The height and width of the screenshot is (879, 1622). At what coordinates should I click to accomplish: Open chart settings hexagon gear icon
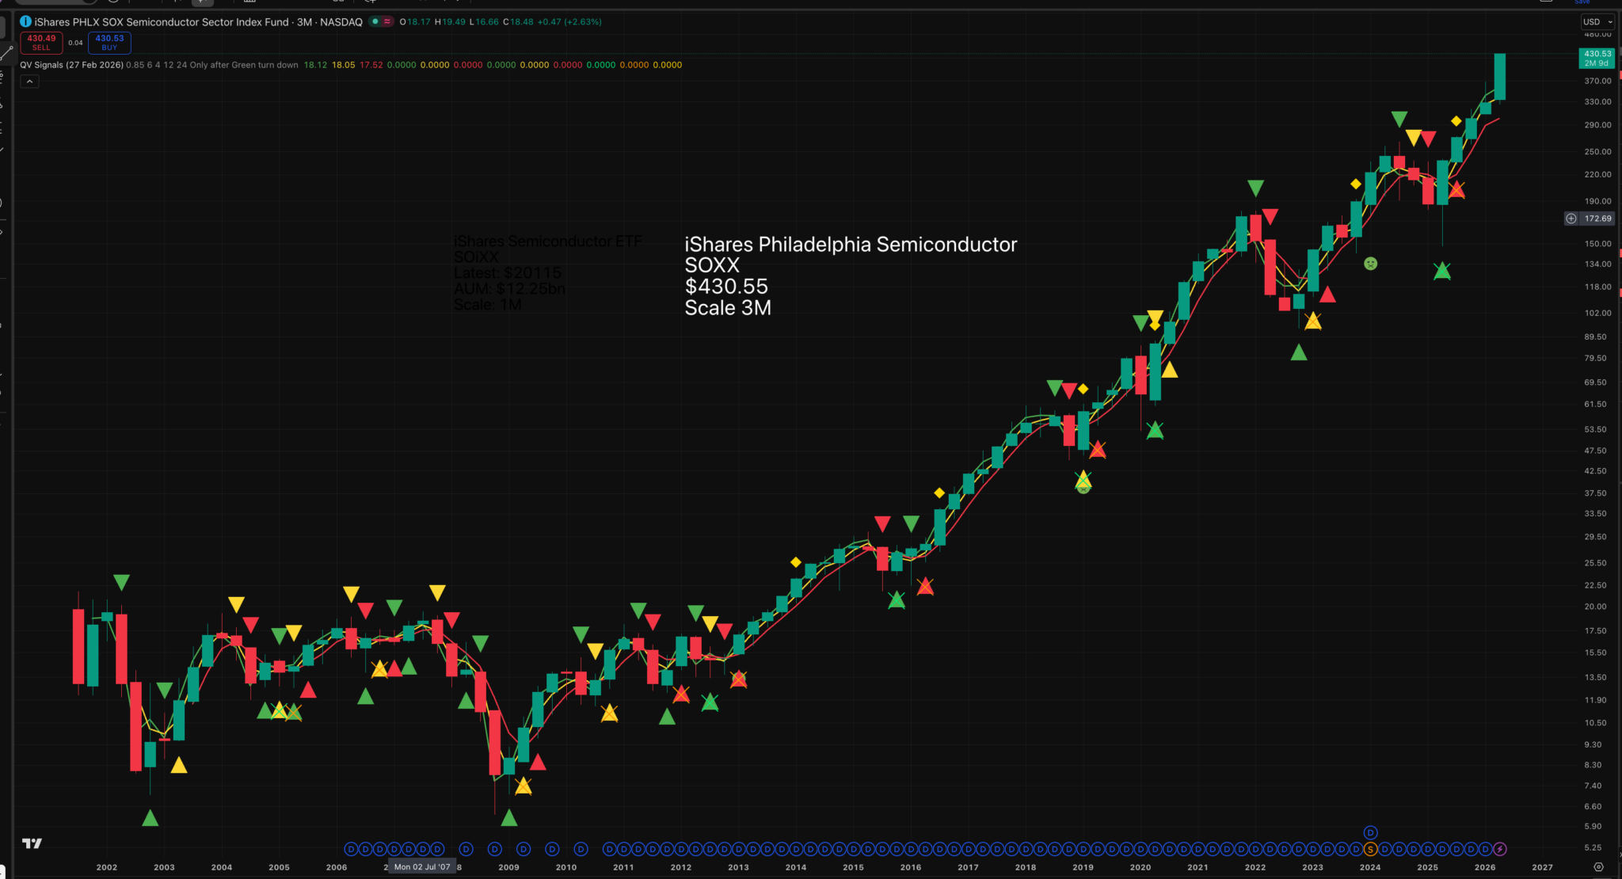click(1598, 867)
